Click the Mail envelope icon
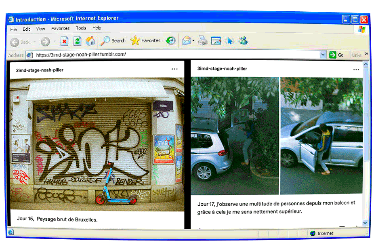 point(186,41)
